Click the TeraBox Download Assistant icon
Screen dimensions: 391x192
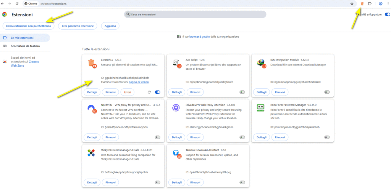pyautogui.click(x=176, y=153)
